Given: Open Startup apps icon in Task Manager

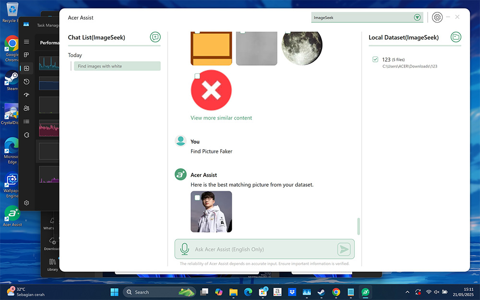Looking at the screenshot, I should click(x=26, y=95).
